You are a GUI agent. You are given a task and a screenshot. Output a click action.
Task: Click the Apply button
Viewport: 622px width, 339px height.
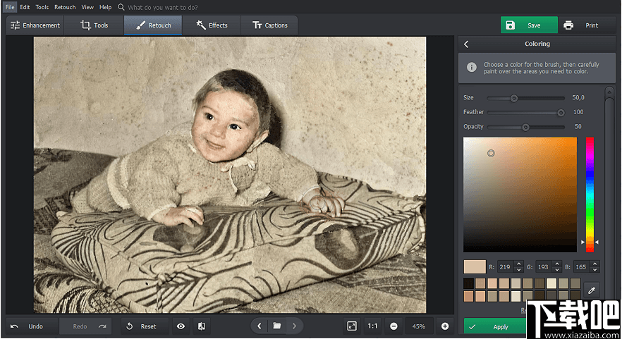click(495, 327)
